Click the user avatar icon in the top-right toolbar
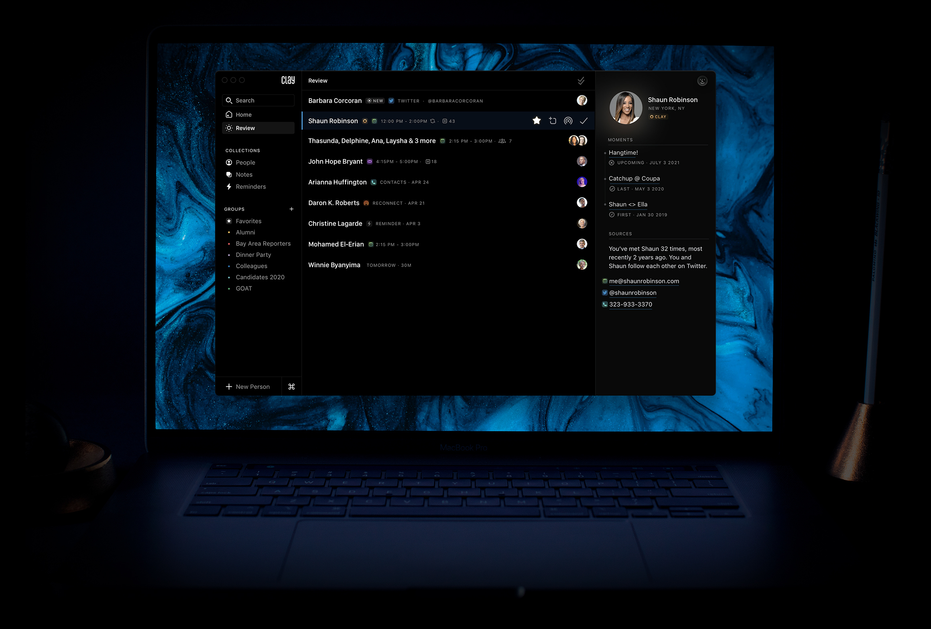 point(702,80)
